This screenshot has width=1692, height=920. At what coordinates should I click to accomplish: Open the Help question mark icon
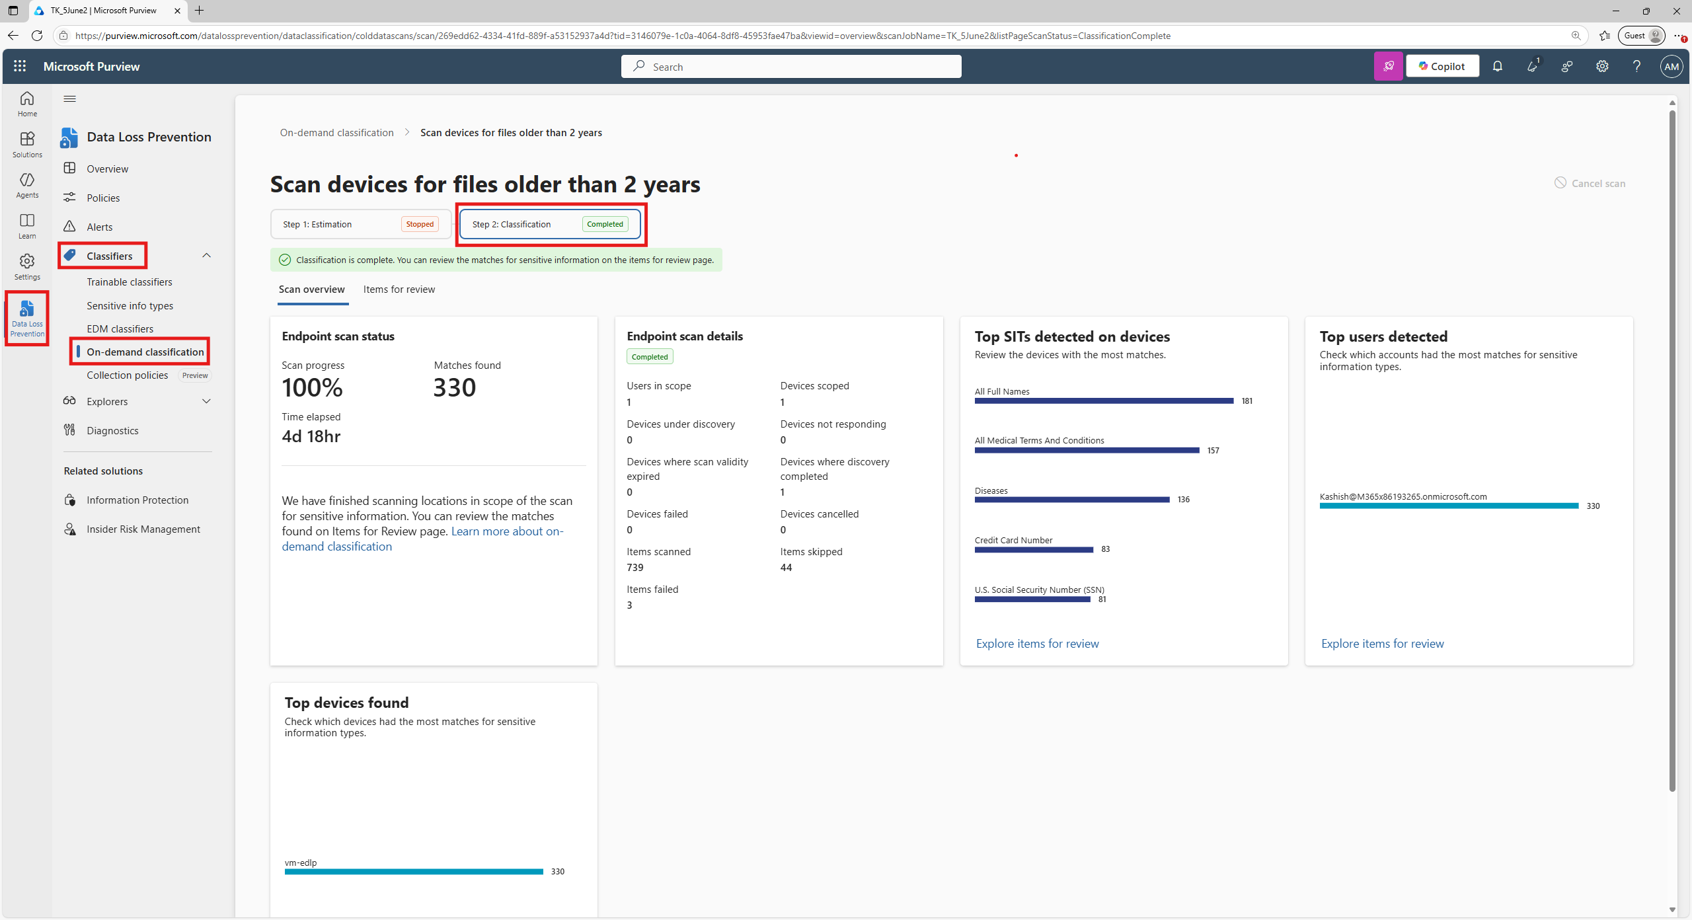pyautogui.click(x=1636, y=66)
